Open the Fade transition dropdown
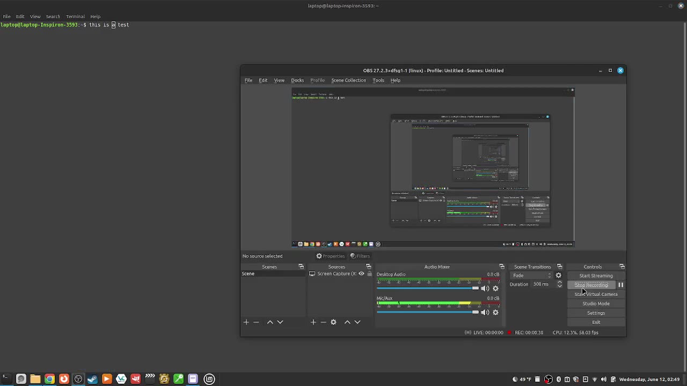This screenshot has width=687, height=386. coord(531,276)
